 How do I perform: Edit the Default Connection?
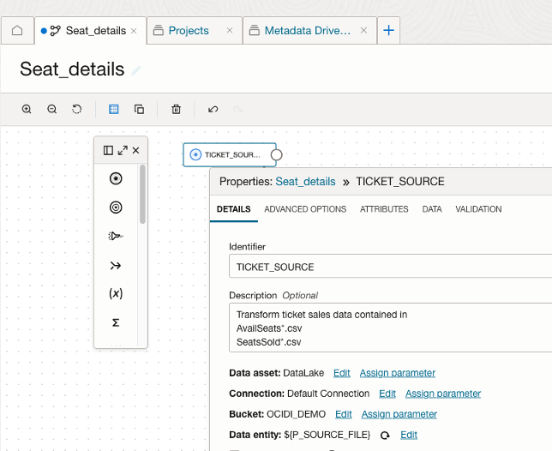point(387,394)
